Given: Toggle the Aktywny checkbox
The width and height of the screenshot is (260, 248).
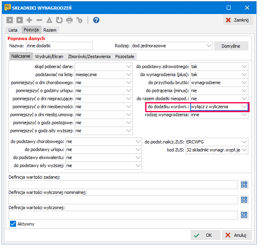Looking at the screenshot, I should click(x=13, y=224).
